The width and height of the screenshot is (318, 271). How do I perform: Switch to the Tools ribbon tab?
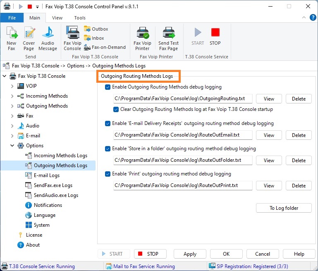pos(80,18)
